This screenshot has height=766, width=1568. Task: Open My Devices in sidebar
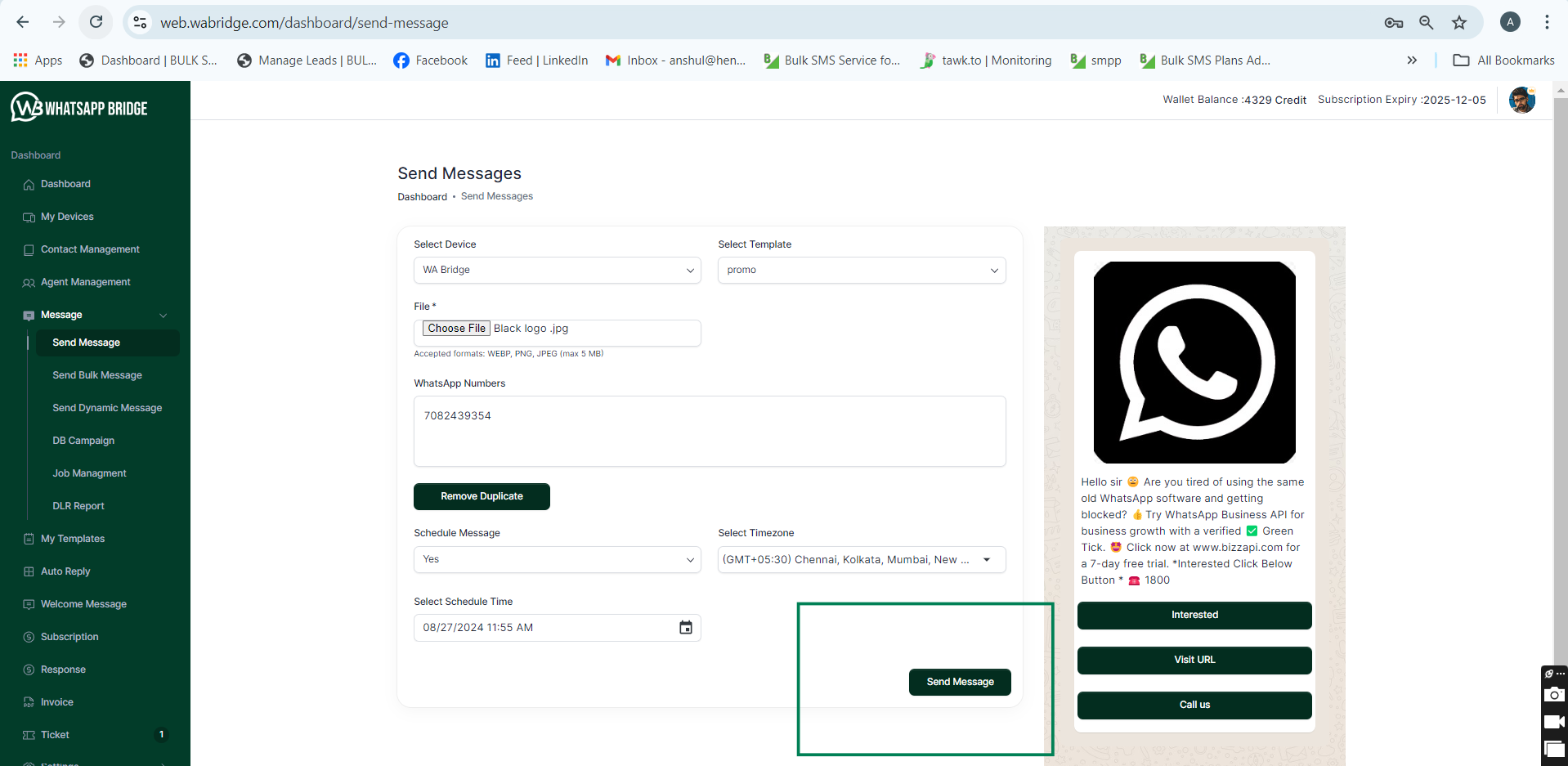click(67, 217)
